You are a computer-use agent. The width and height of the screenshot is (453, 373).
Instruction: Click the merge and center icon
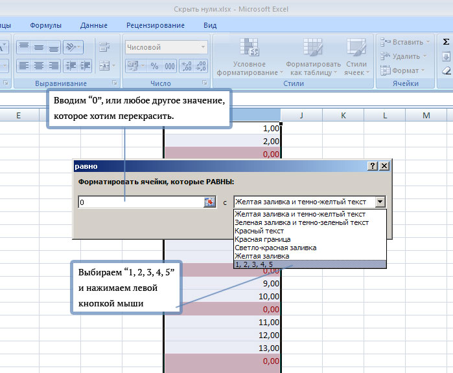[x=104, y=66]
